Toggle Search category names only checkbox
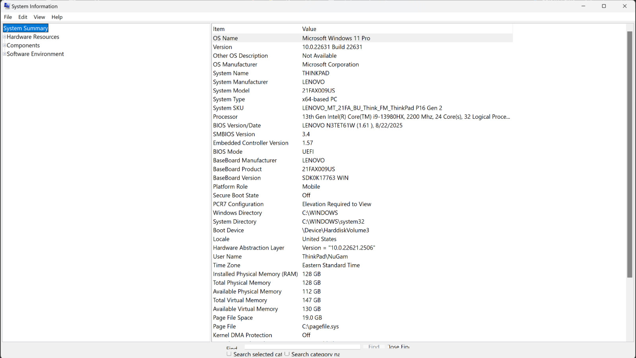This screenshot has width=636, height=358. pos(287,354)
